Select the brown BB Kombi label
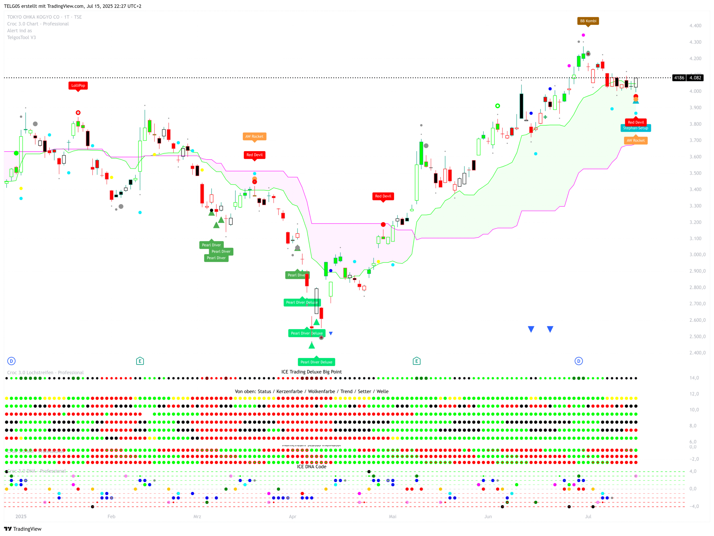The width and height of the screenshot is (714, 536). [588, 21]
